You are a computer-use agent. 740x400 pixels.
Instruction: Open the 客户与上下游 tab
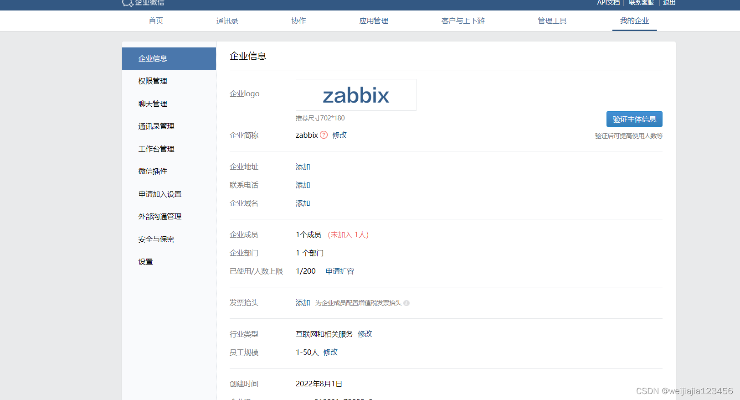(x=463, y=21)
